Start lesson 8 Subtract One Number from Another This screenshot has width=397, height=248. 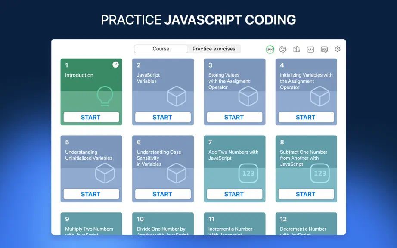point(306,194)
